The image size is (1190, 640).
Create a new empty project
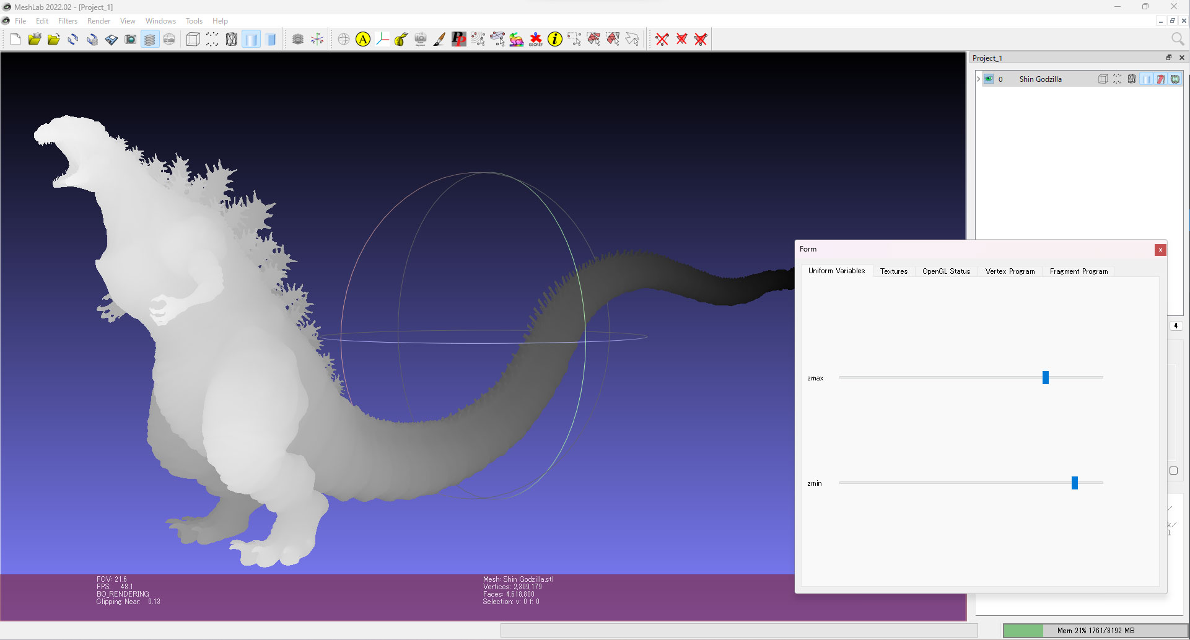click(x=15, y=40)
